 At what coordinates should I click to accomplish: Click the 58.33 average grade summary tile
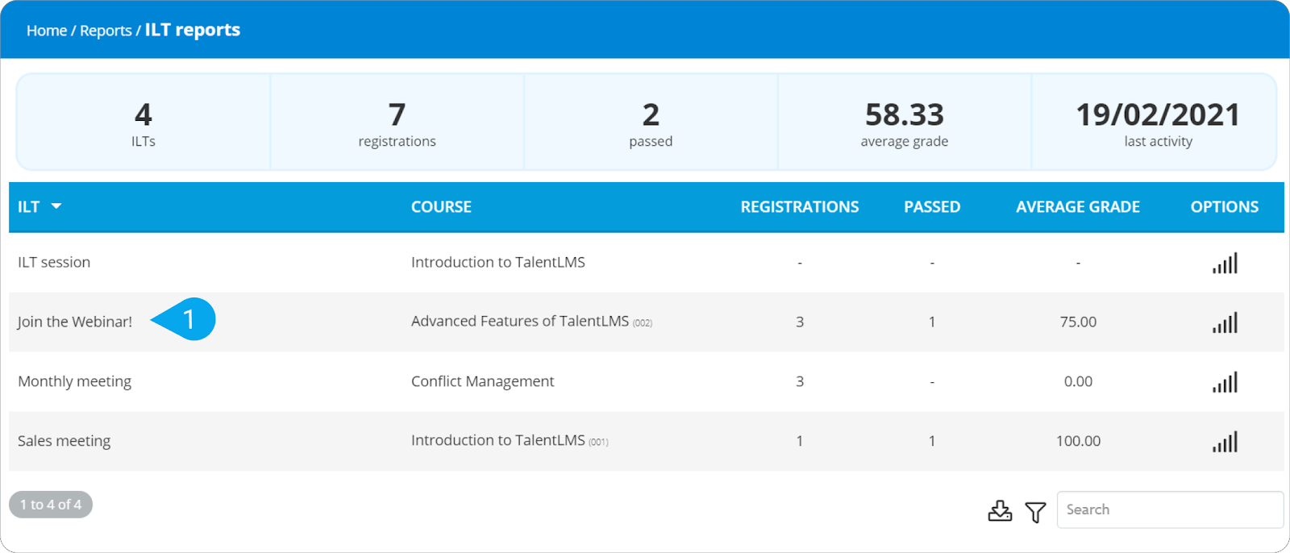(x=905, y=123)
